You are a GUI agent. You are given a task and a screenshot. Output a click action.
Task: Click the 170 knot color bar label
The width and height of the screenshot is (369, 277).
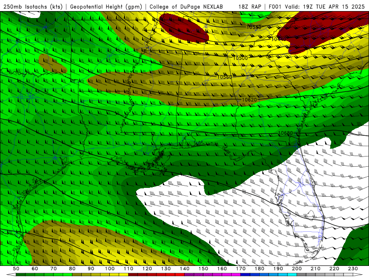(241, 269)
